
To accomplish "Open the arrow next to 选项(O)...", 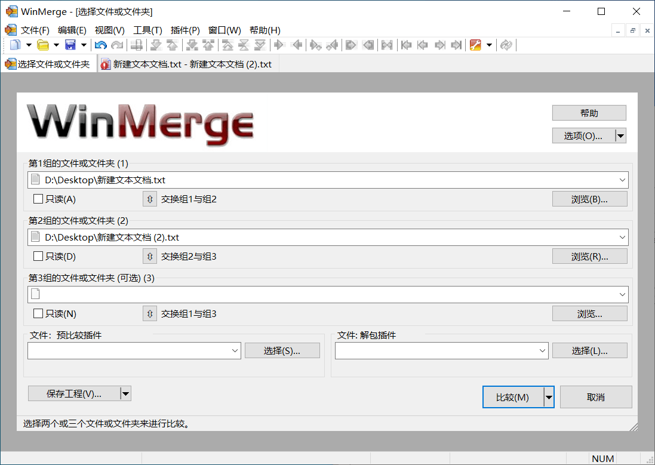I will point(621,136).
